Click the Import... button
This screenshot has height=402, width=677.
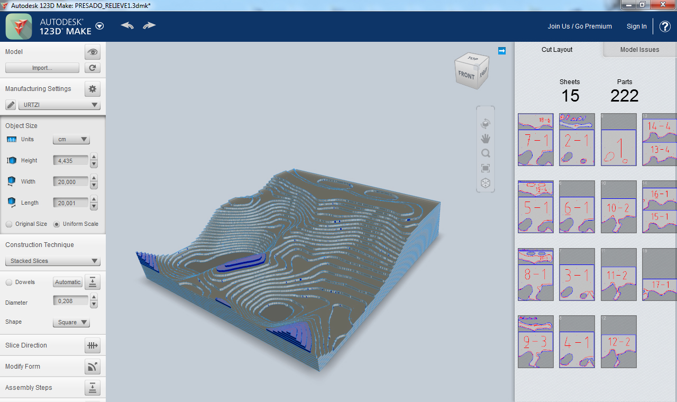click(42, 68)
